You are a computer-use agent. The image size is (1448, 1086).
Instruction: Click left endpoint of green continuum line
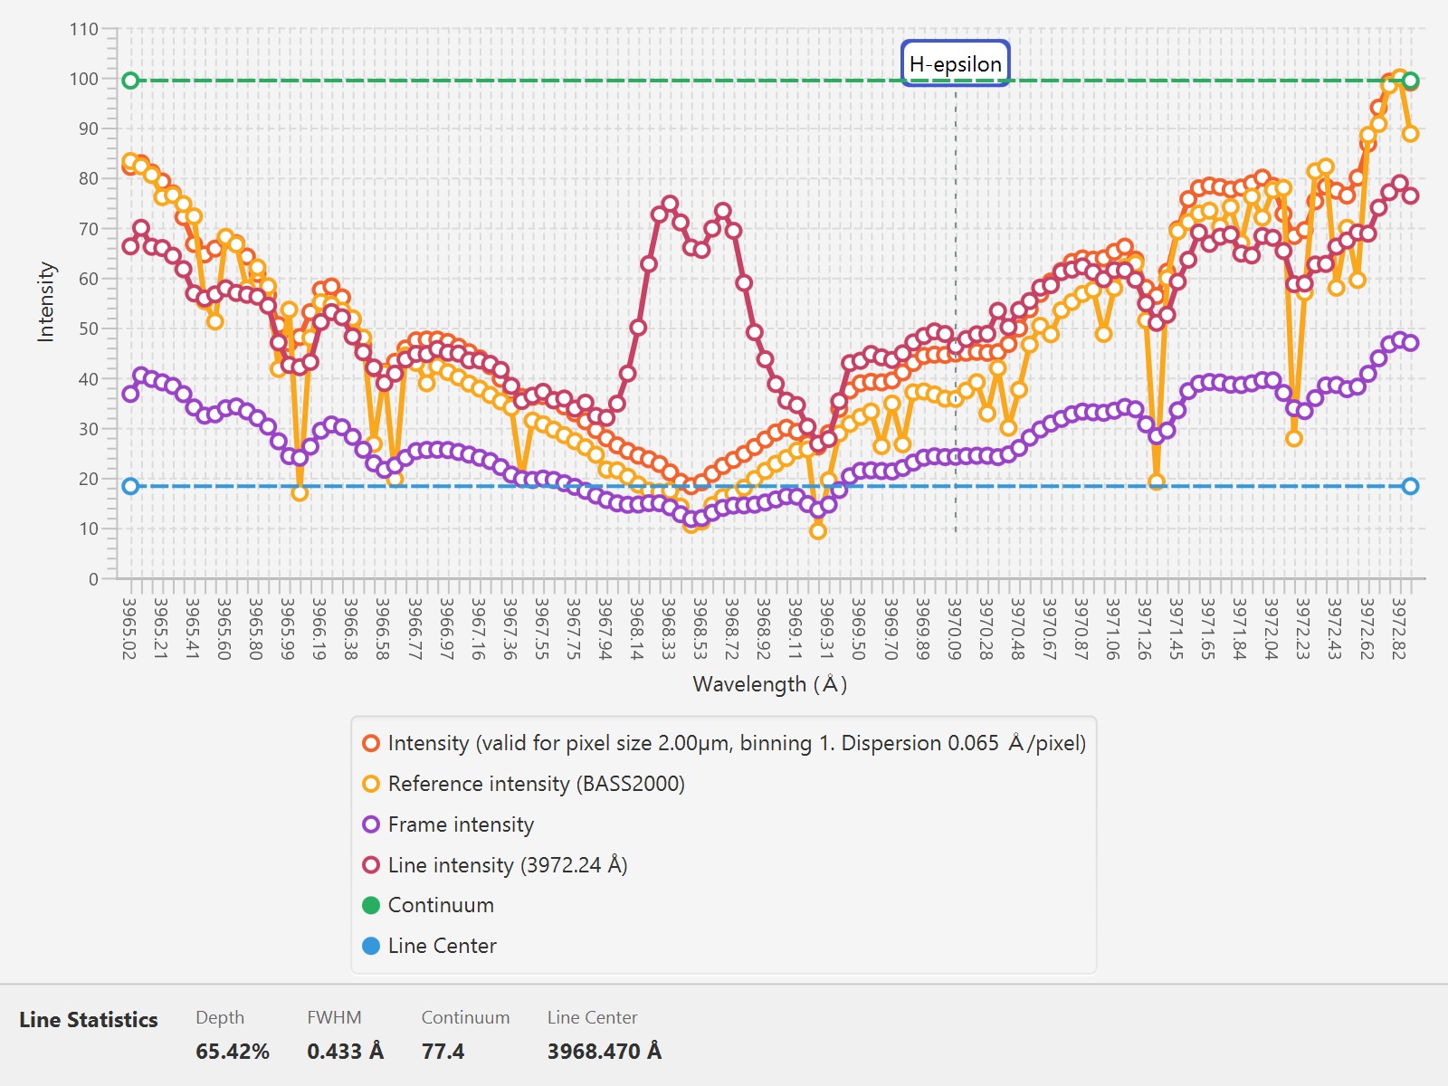(130, 81)
